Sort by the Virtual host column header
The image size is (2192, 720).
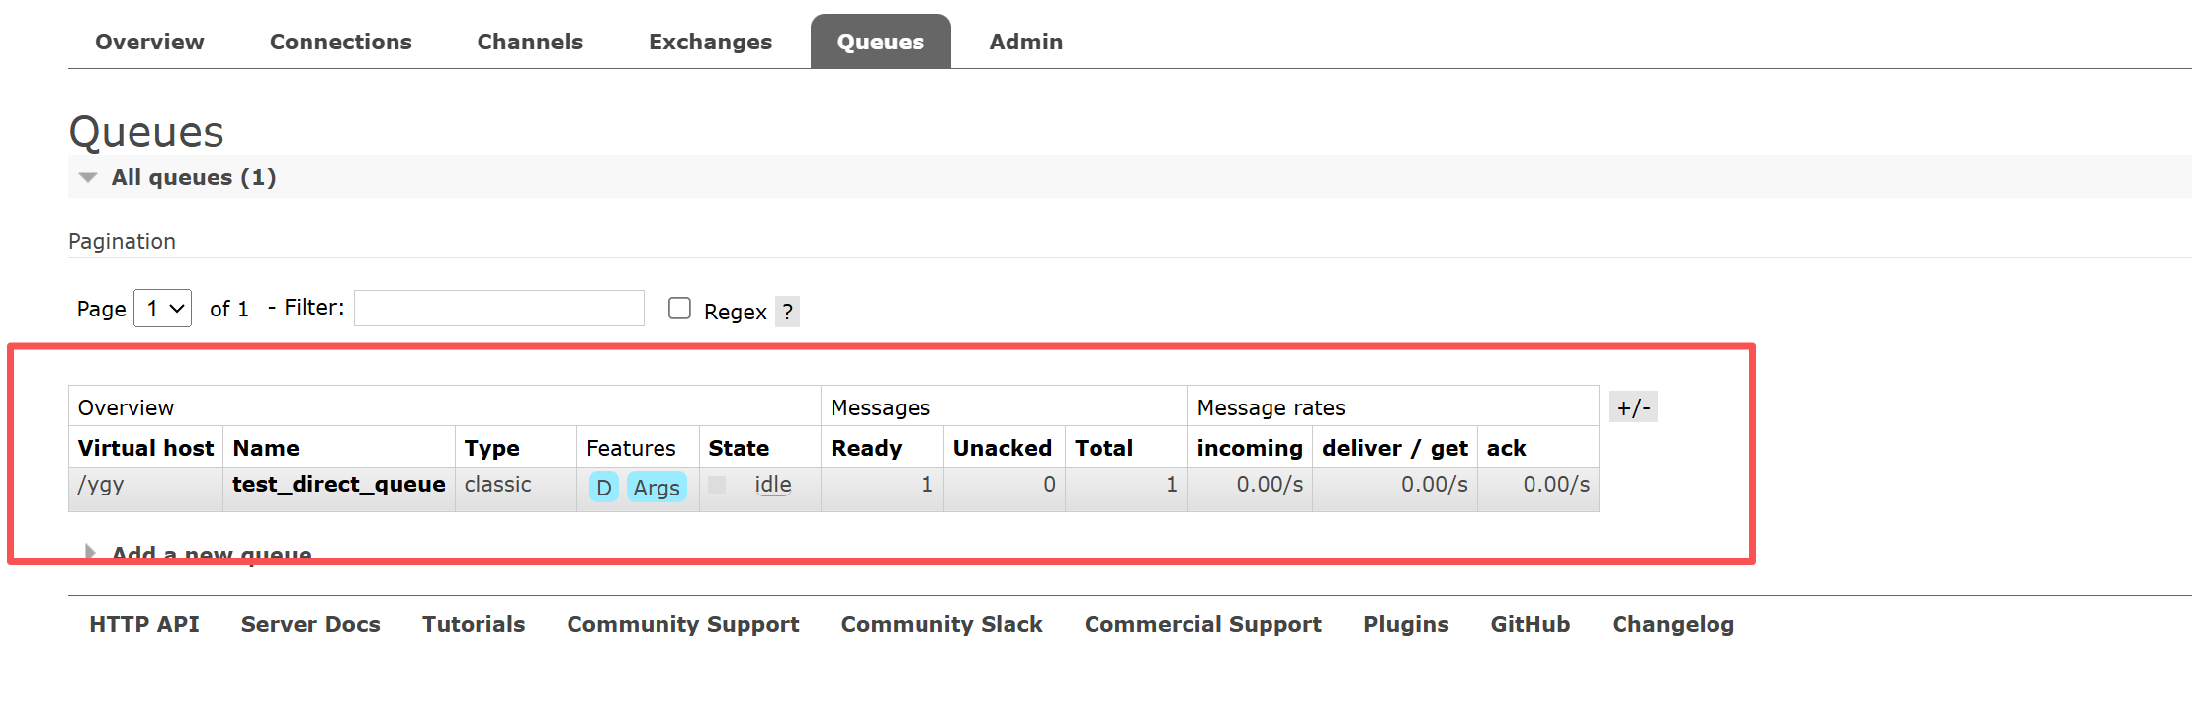point(145,448)
